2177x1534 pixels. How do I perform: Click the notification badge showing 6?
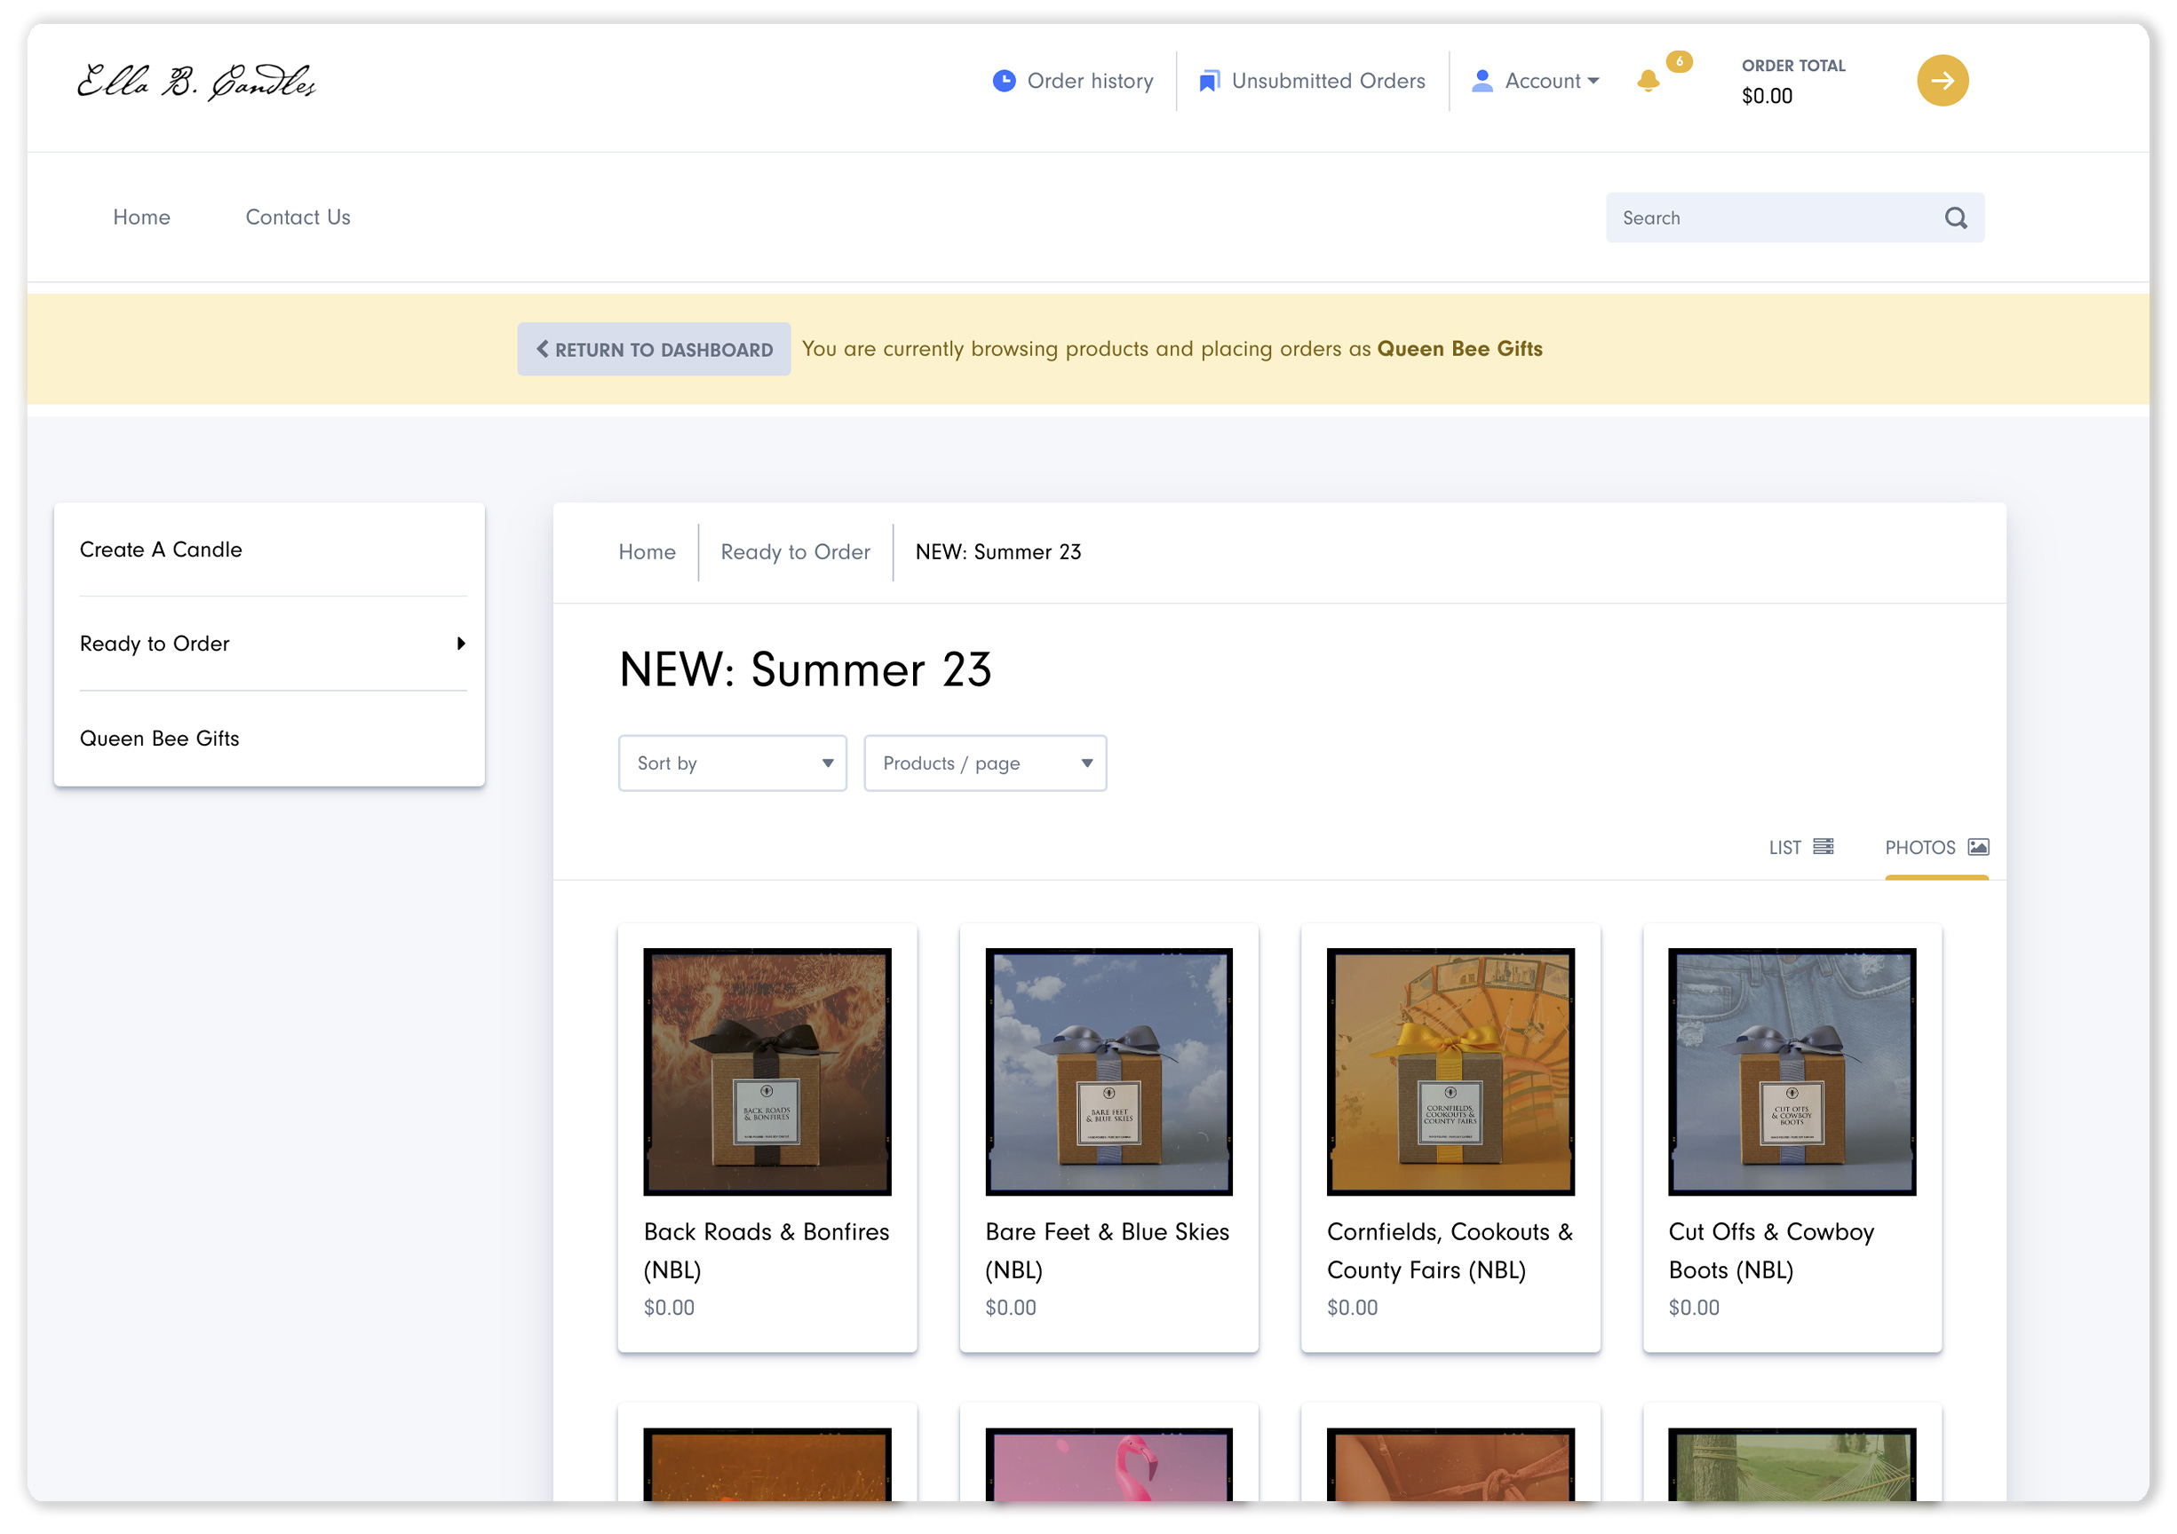coord(1680,61)
